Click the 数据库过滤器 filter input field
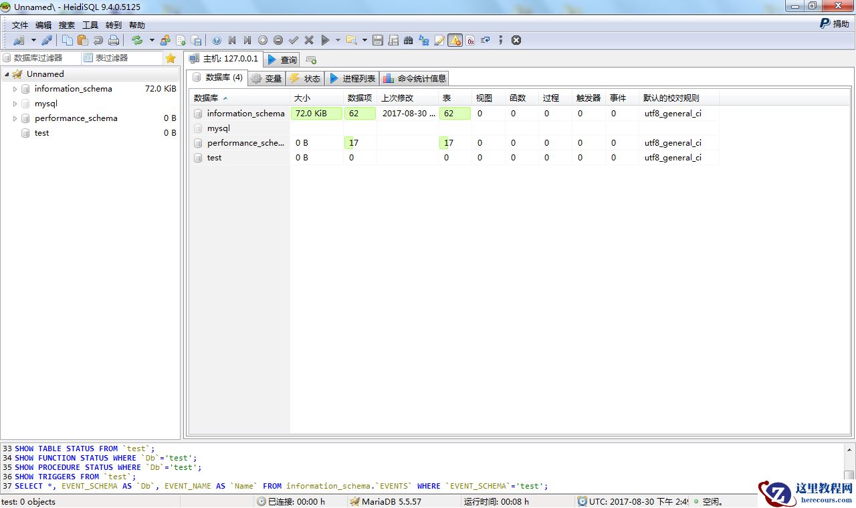856x508 pixels. tap(41, 58)
